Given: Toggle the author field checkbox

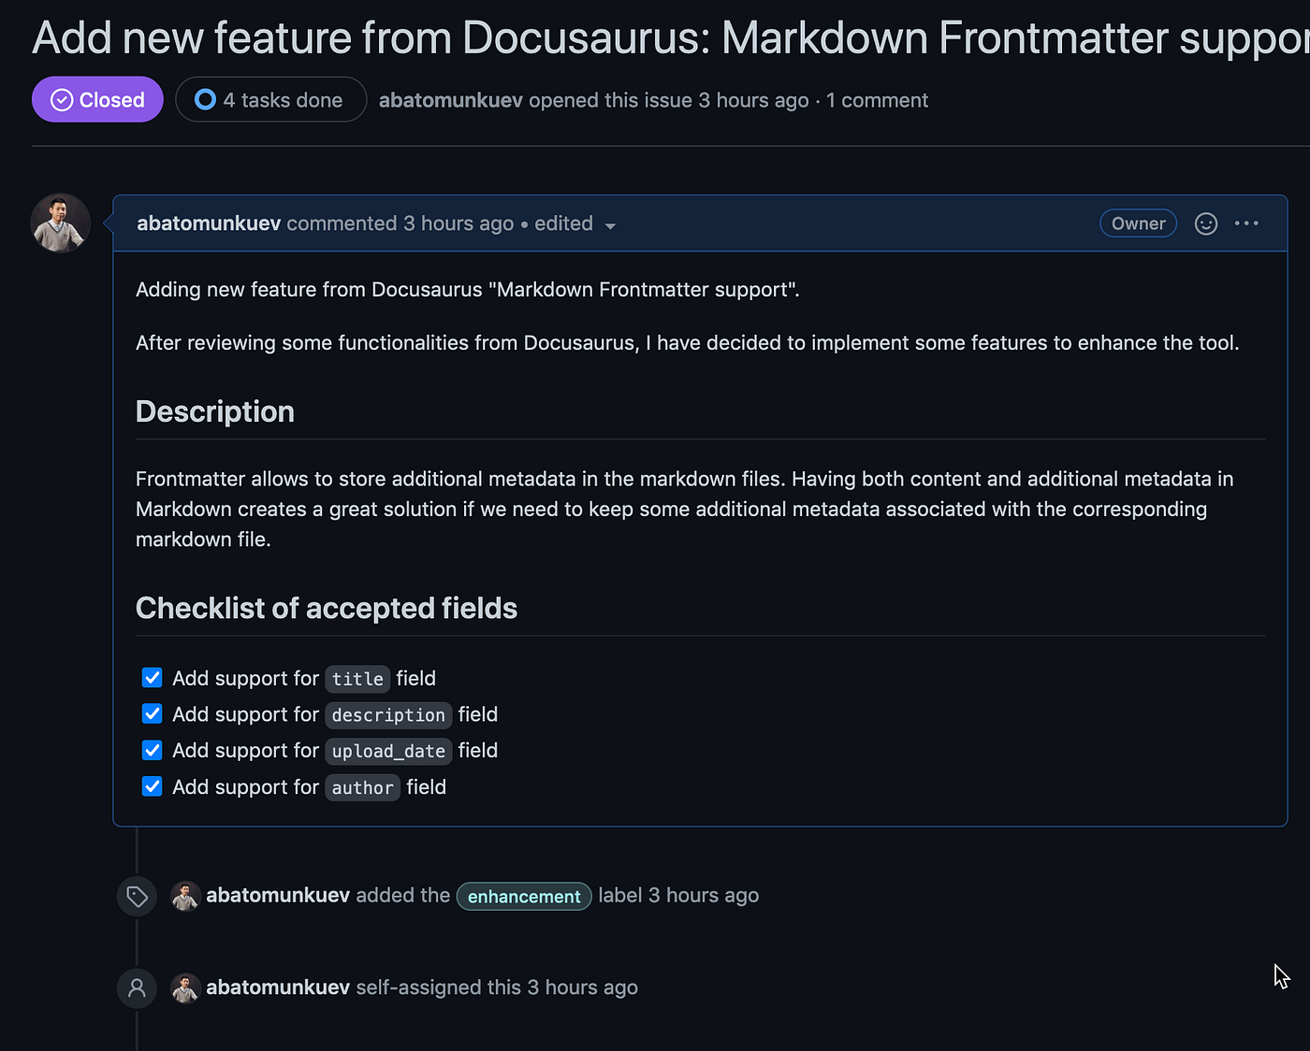Looking at the screenshot, I should pyautogui.click(x=152, y=786).
